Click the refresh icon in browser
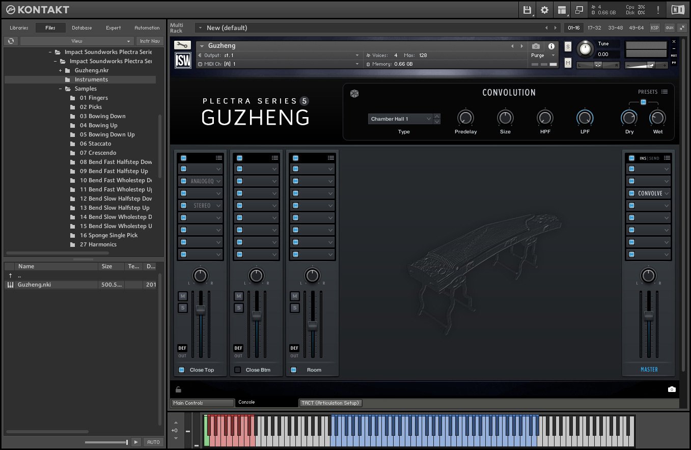Screen dimensions: 691x450 tap(11, 41)
